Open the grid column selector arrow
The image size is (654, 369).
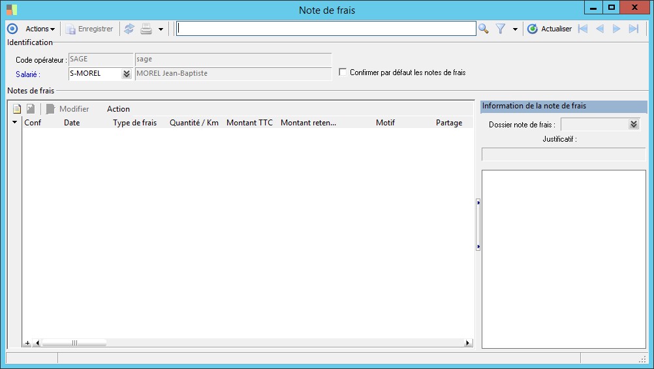point(14,122)
